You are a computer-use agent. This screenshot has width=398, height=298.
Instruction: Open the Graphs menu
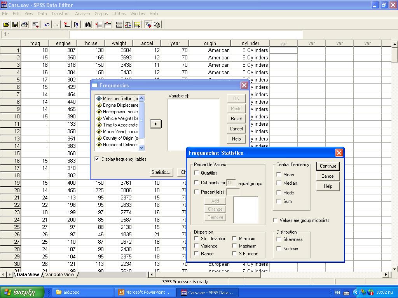tap(101, 14)
